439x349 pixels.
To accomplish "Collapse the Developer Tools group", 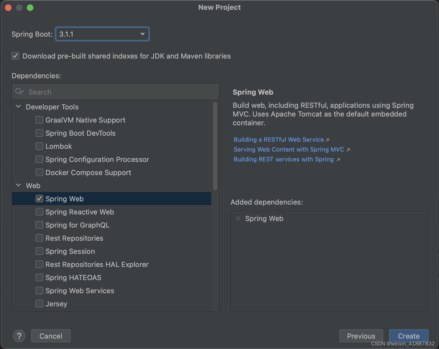I will coord(19,106).
